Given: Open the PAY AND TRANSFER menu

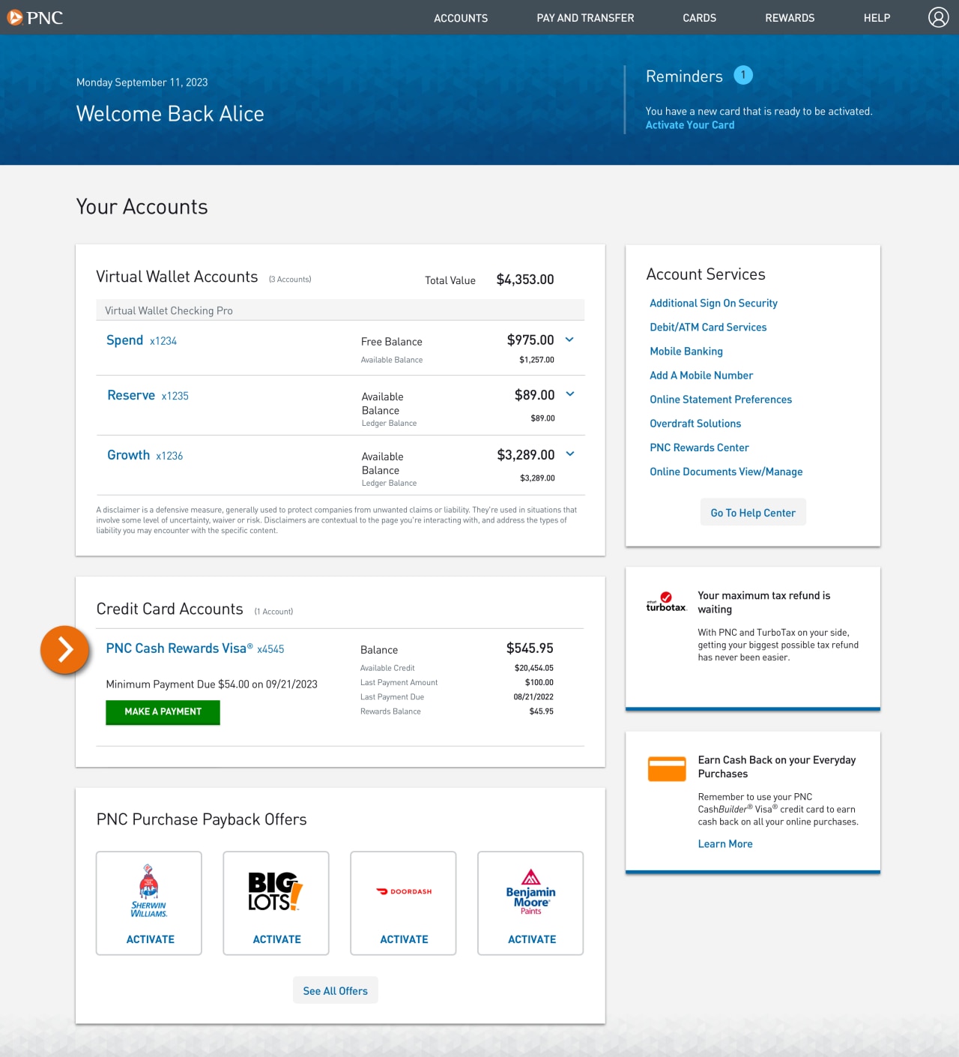Looking at the screenshot, I should [x=585, y=17].
